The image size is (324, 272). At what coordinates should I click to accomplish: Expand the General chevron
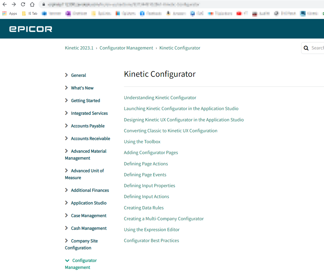66,75
